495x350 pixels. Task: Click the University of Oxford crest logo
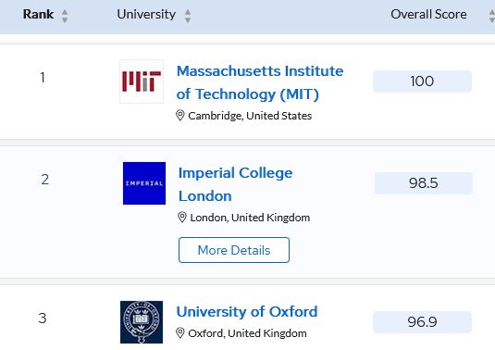point(142,322)
